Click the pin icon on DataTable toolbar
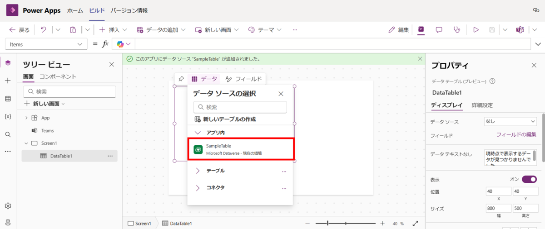545x229 pixels. click(181, 79)
